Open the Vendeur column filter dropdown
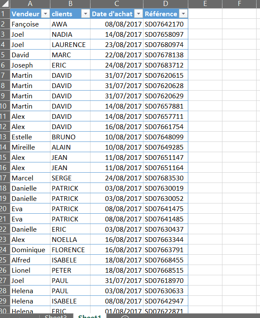Image resolution: width=260 pixels, height=318 pixels. point(45,14)
